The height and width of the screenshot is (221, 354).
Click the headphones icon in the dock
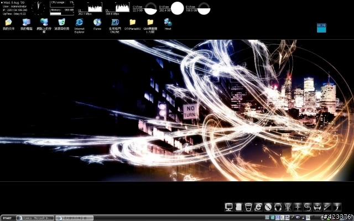coord(278,207)
